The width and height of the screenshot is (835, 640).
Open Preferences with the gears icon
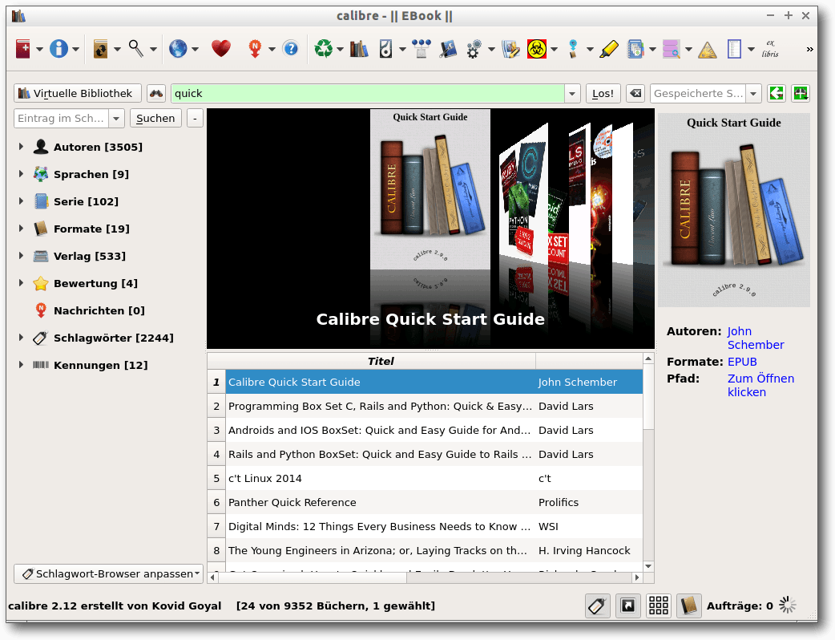474,49
